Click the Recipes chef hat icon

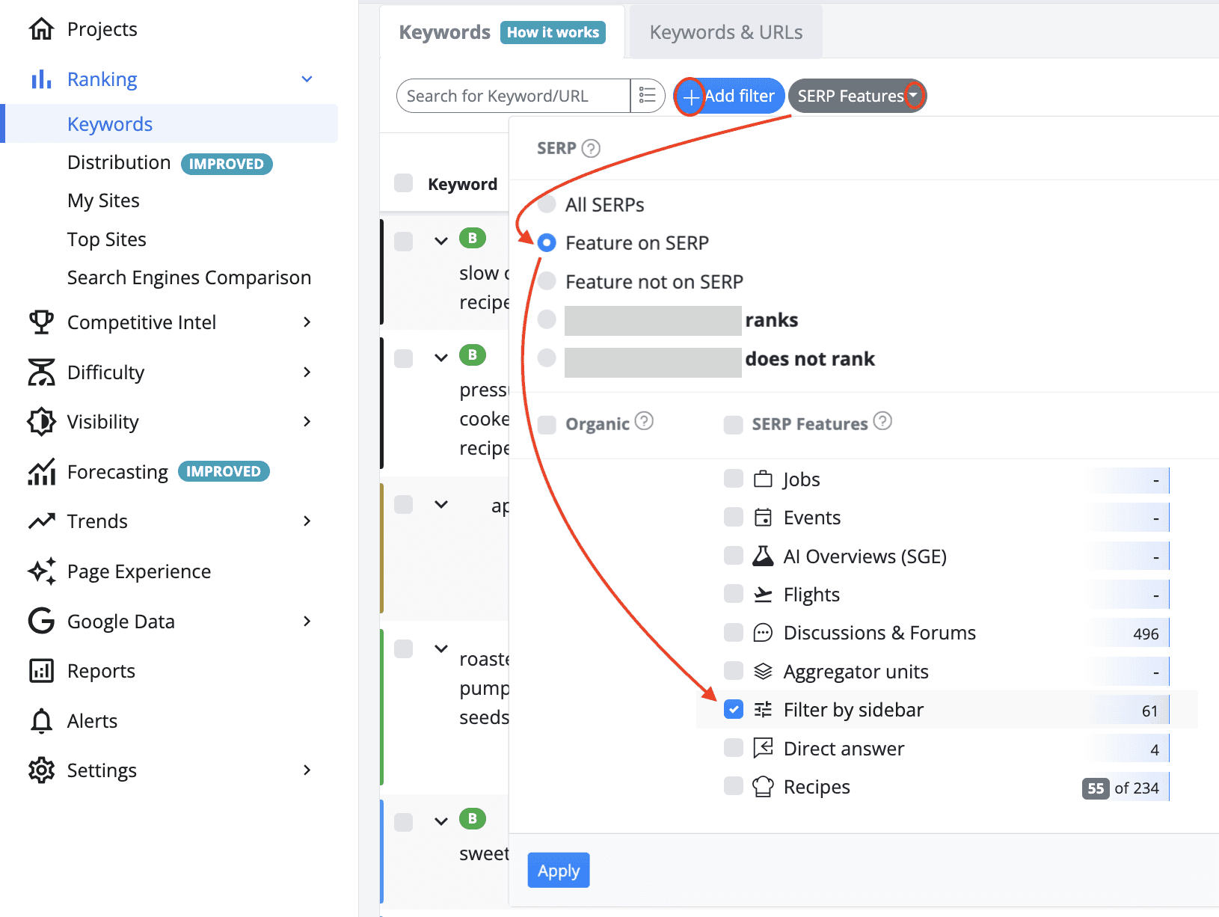763,787
